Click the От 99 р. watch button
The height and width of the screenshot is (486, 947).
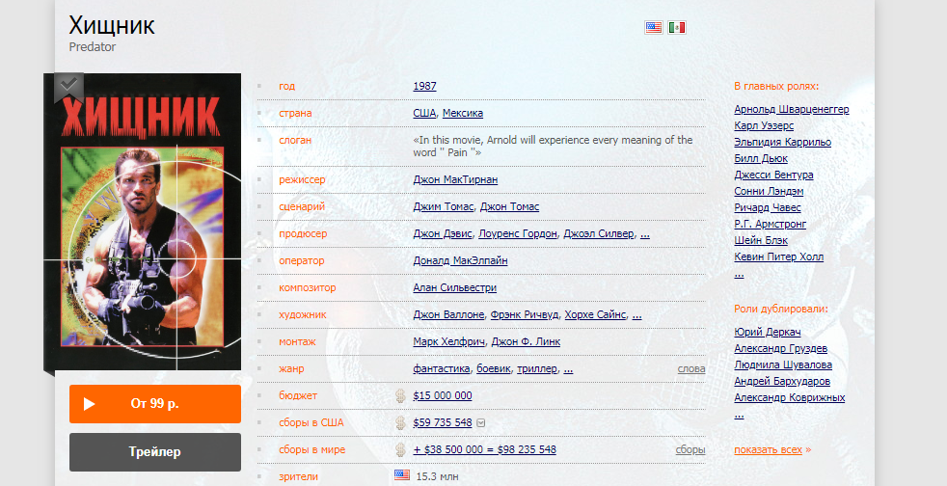pos(155,404)
